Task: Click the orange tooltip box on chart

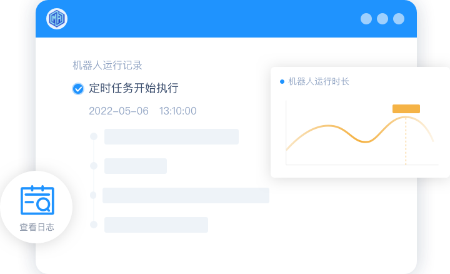Action: [406, 109]
